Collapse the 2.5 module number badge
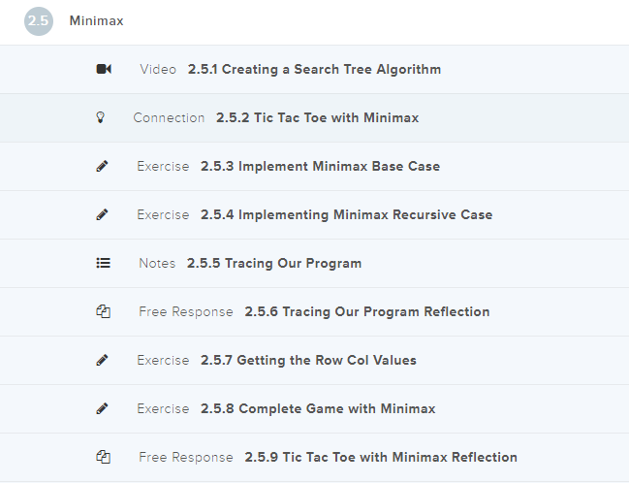This screenshot has height=483, width=629. [39, 21]
